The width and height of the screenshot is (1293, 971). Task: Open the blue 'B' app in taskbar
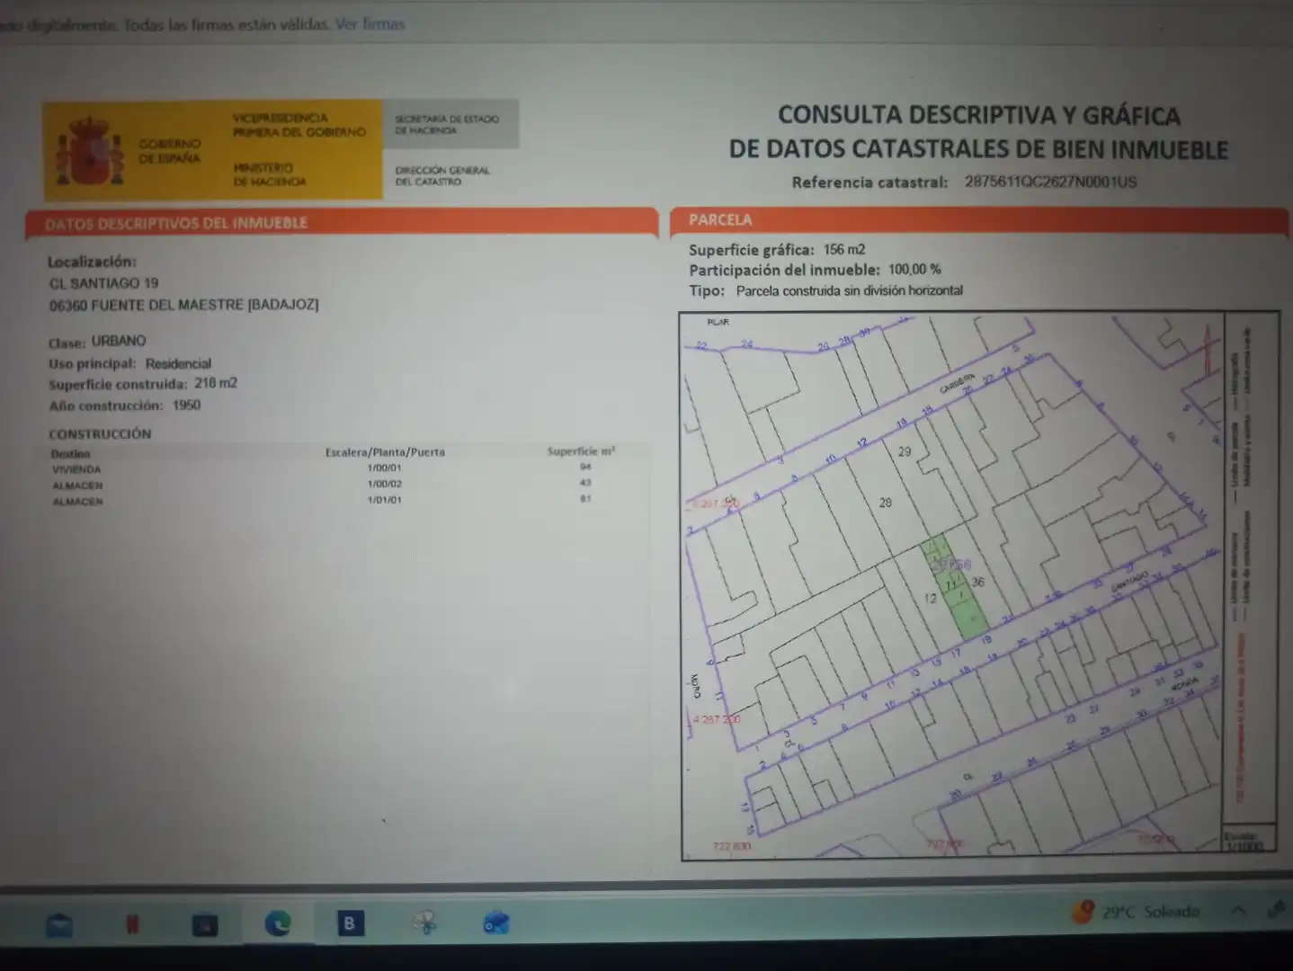(350, 922)
